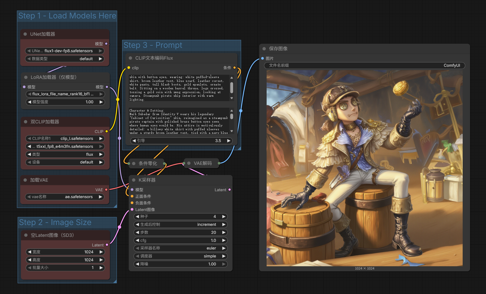The height and width of the screenshot is (294, 486).
Task: Open the 调度器 simple scheduler dropdown
Action: coord(181,256)
